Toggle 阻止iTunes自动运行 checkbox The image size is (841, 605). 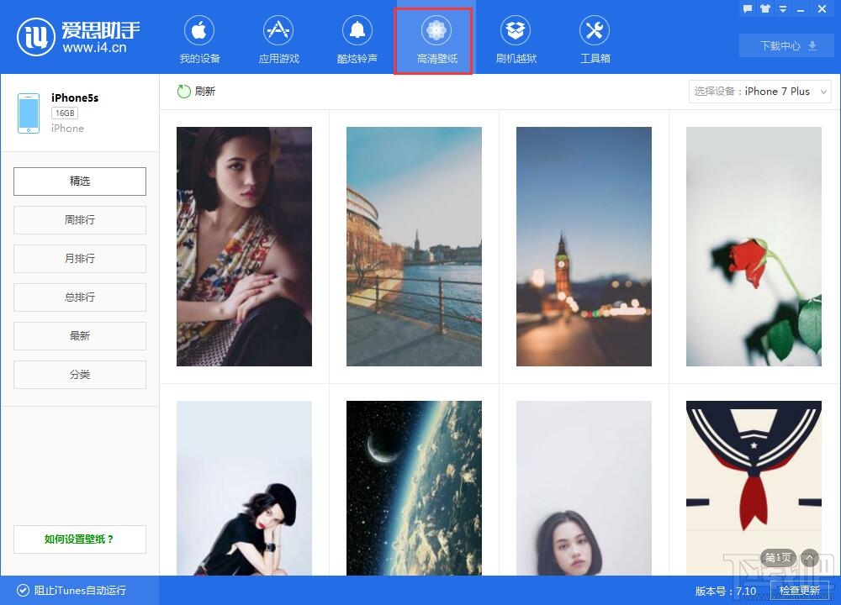tap(23, 590)
